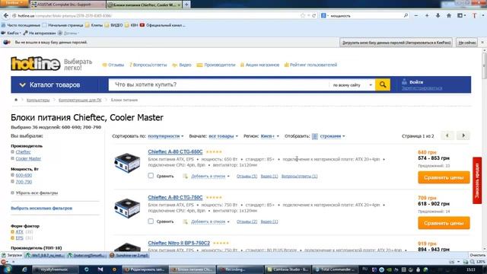Go to the next results page arrow

[463, 135]
